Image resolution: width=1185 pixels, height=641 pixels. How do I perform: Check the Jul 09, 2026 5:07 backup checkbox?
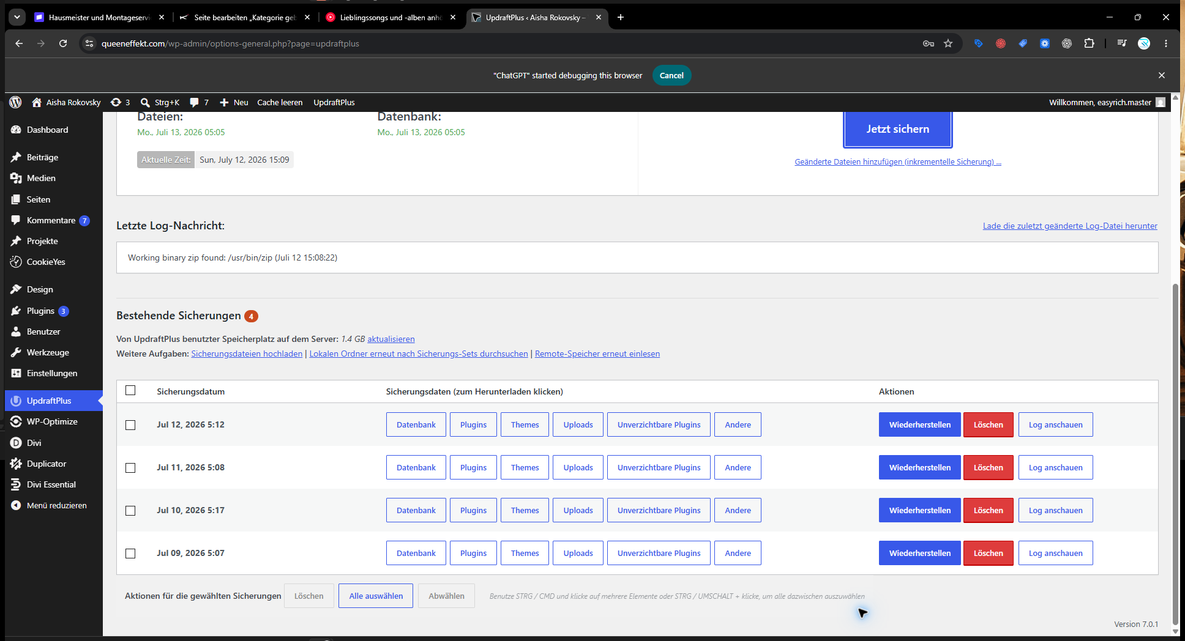[130, 554]
